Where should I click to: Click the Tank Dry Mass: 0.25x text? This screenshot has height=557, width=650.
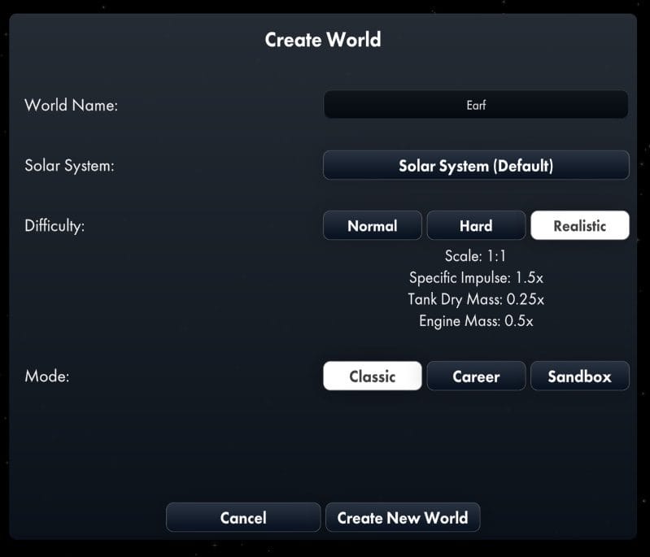click(x=476, y=299)
